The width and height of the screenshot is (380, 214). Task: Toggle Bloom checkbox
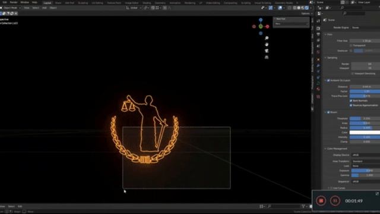[x=328, y=112]
